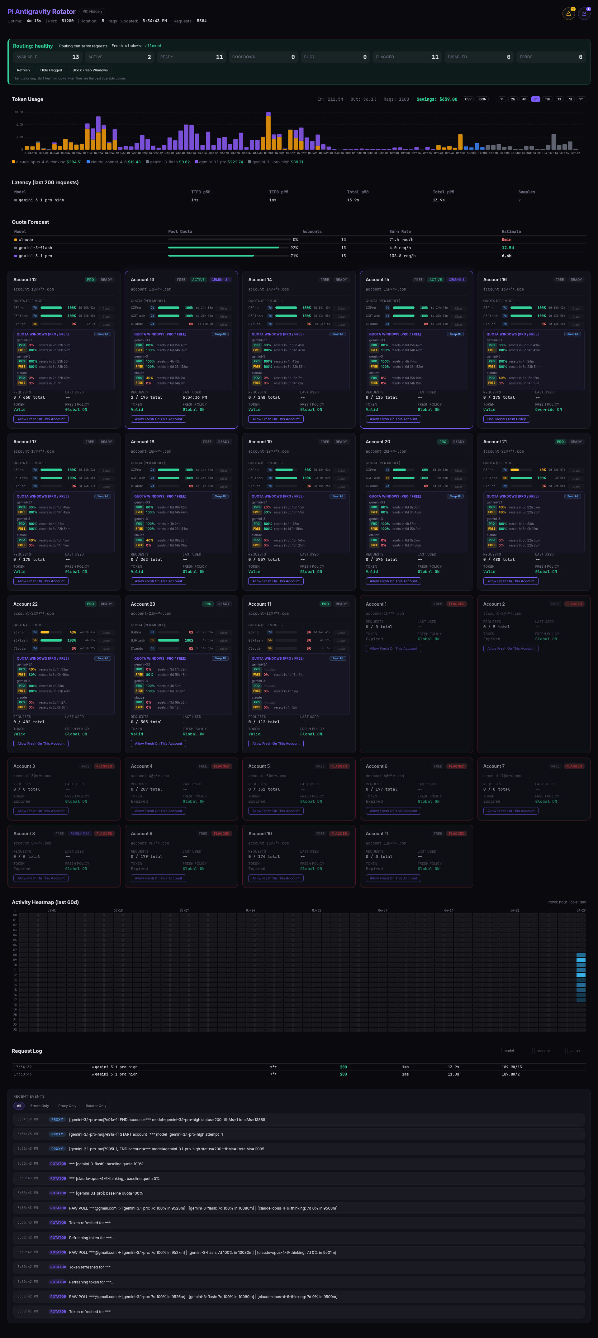Image resolution: width=598 pixels, height=1338 pixels.
Task: Export token usage as CSV
Action: [468, 99]
